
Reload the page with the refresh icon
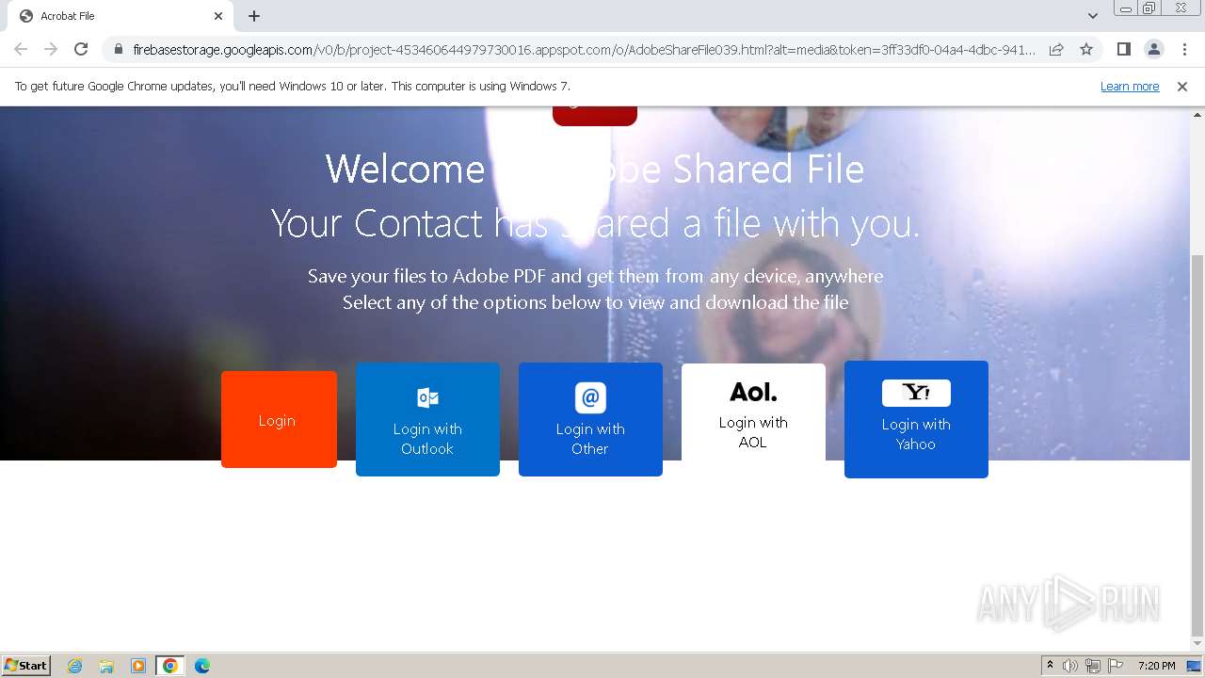pos(81,49)
